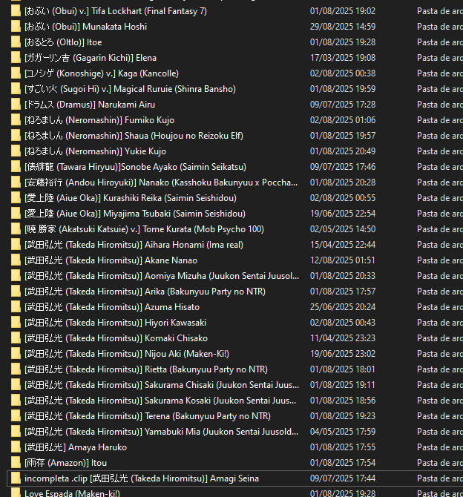Image resolution: width=463 pixels, height=497 pixels.
Task: Click date 12/08/2025 01:51
Action: 343,260
